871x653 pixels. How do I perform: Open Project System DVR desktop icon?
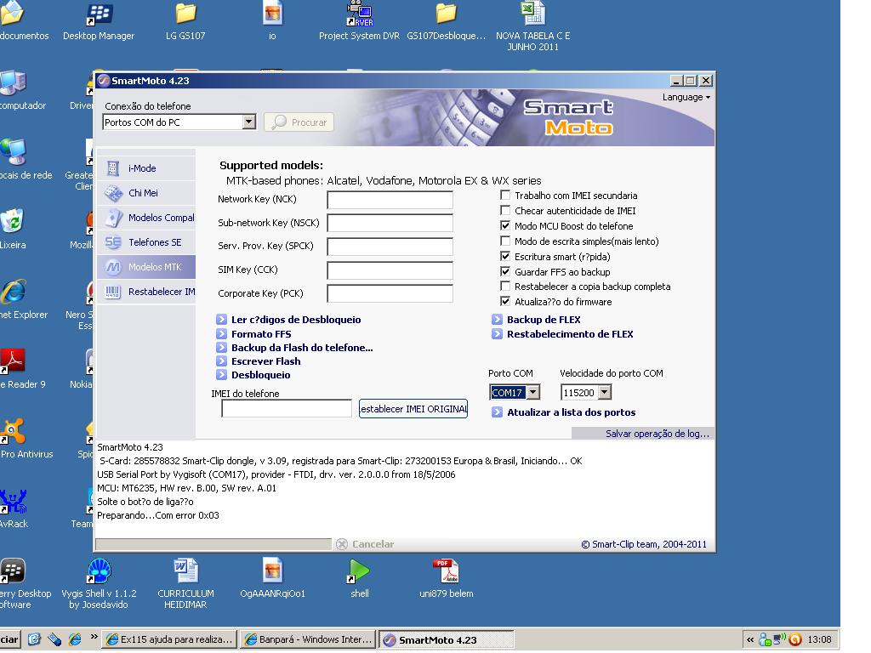360,22
